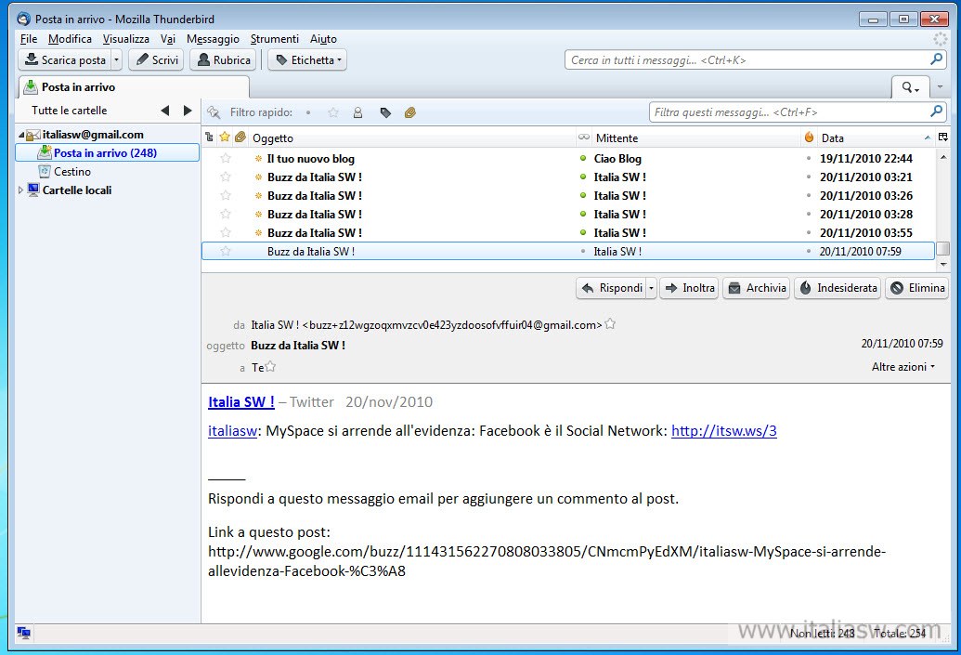Star the Il tuo nuovo blog message
This screenshot has height=655, width=961.
click(226, 158)
